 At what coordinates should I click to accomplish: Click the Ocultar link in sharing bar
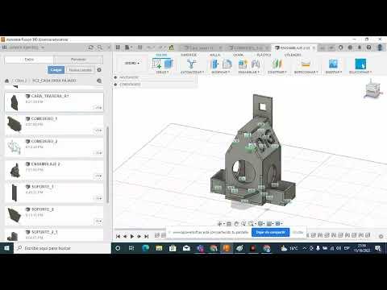(298, 232)
